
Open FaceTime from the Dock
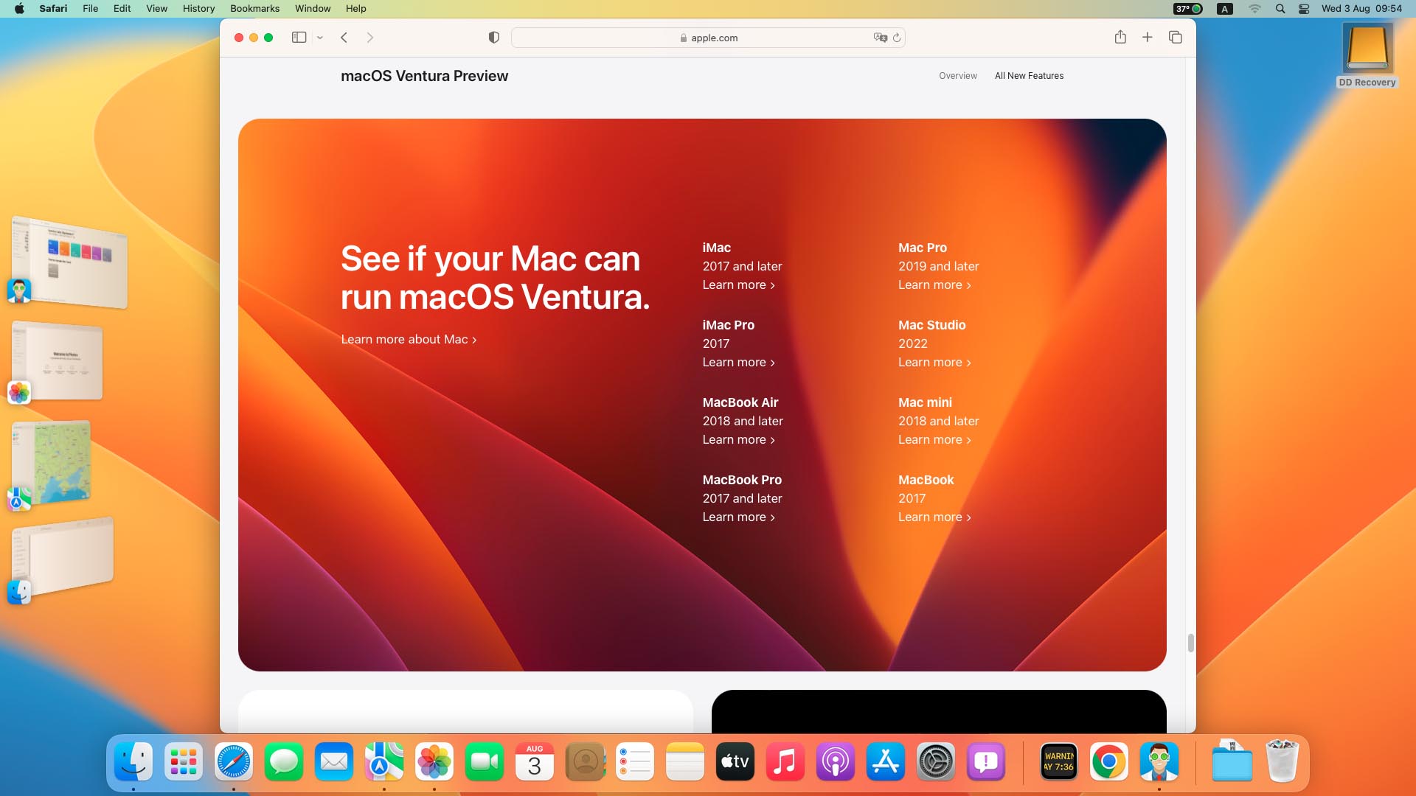tap(485, 761)
